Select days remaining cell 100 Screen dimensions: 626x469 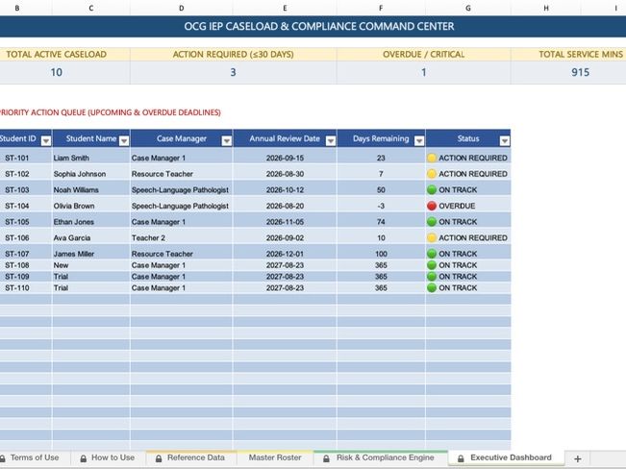pos(381,254)
